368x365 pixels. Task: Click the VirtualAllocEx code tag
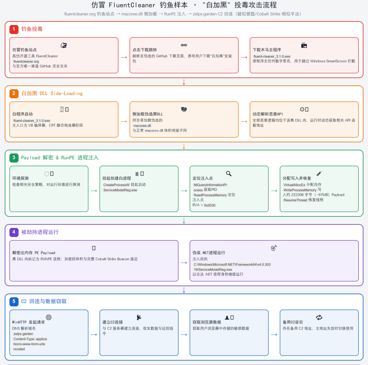click(294, 185)
